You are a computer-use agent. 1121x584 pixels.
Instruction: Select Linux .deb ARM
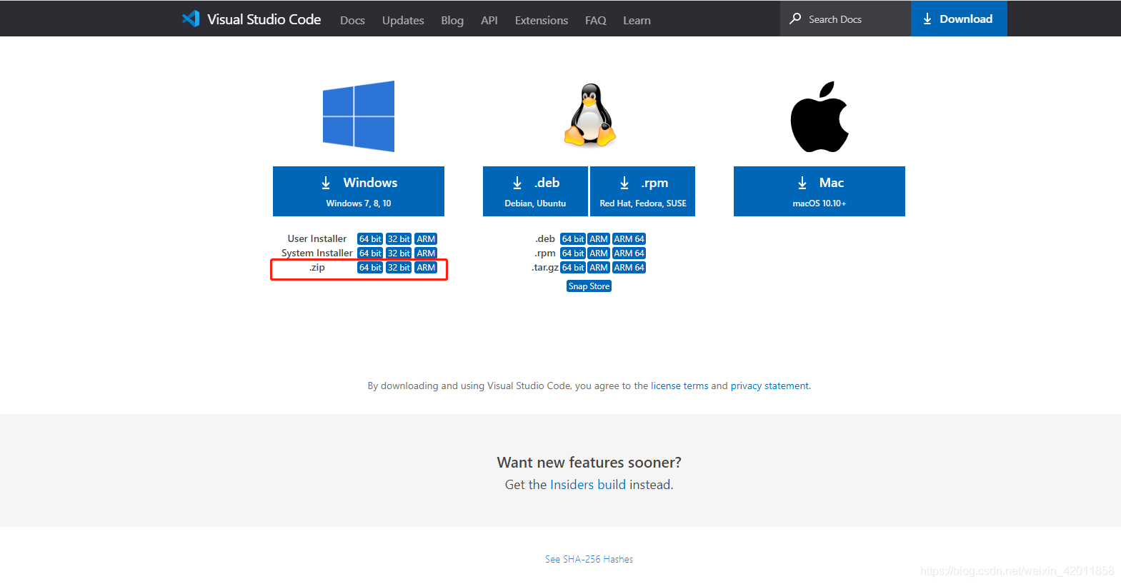point(599,239)
